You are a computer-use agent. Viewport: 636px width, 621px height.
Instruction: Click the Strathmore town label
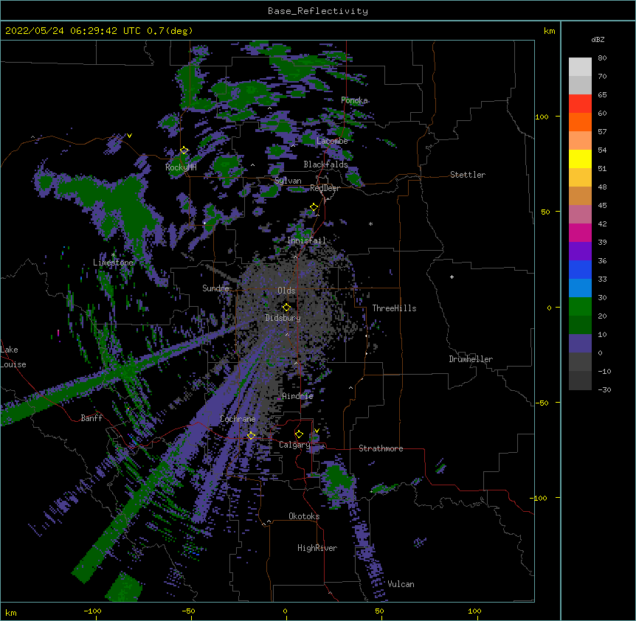(381, 448)
